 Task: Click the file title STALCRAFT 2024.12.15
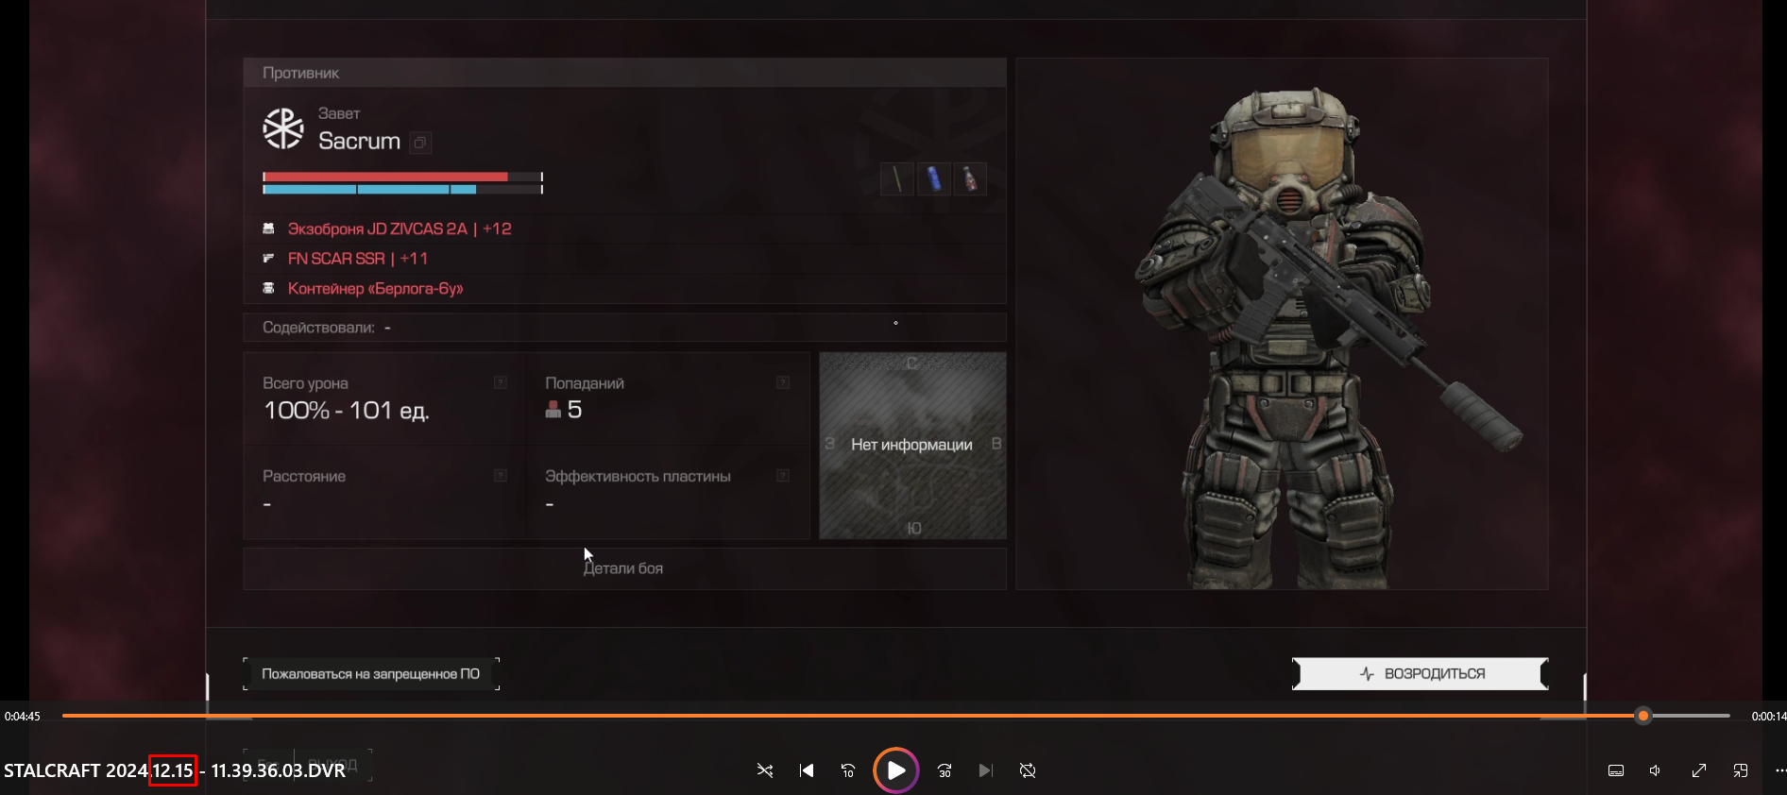tap(175, 770)
